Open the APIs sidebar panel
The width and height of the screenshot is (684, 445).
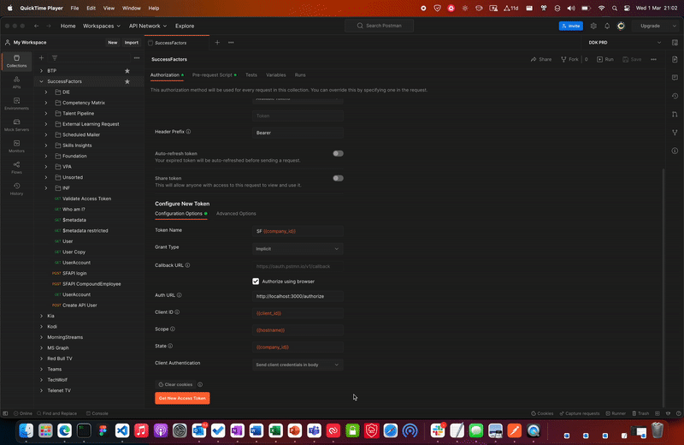pos(16,82)
